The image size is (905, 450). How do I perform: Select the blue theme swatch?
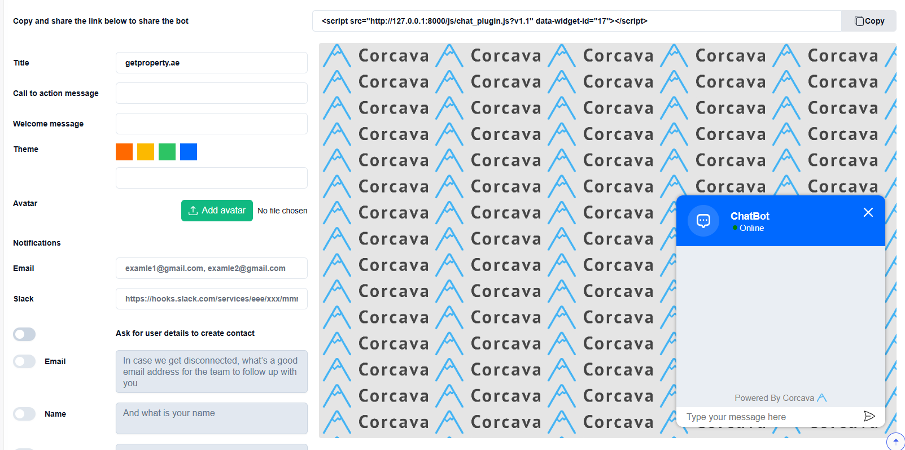(x=189, y=152)
